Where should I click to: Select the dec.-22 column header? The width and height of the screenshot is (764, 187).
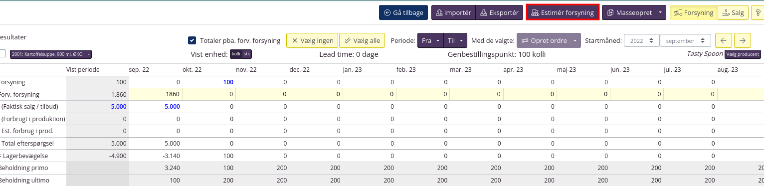(299, 70)
